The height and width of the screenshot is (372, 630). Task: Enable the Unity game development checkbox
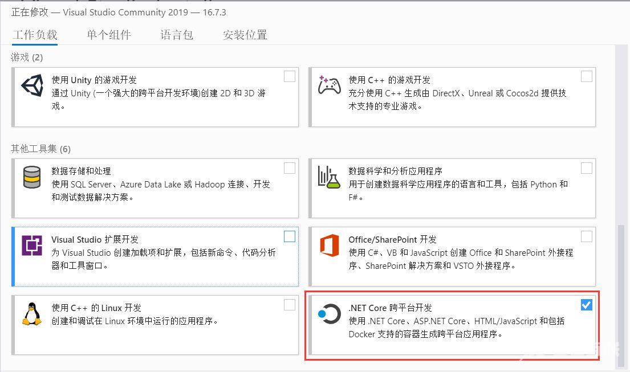pyautogui.click(x=289, y=76)
